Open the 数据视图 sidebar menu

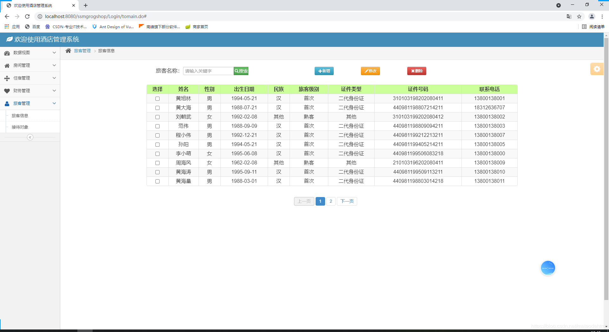coord(30,53)
